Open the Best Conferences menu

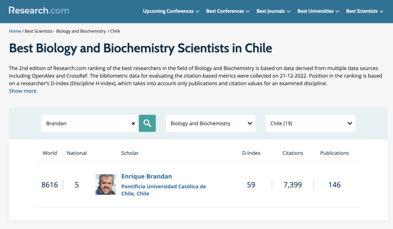228,11
